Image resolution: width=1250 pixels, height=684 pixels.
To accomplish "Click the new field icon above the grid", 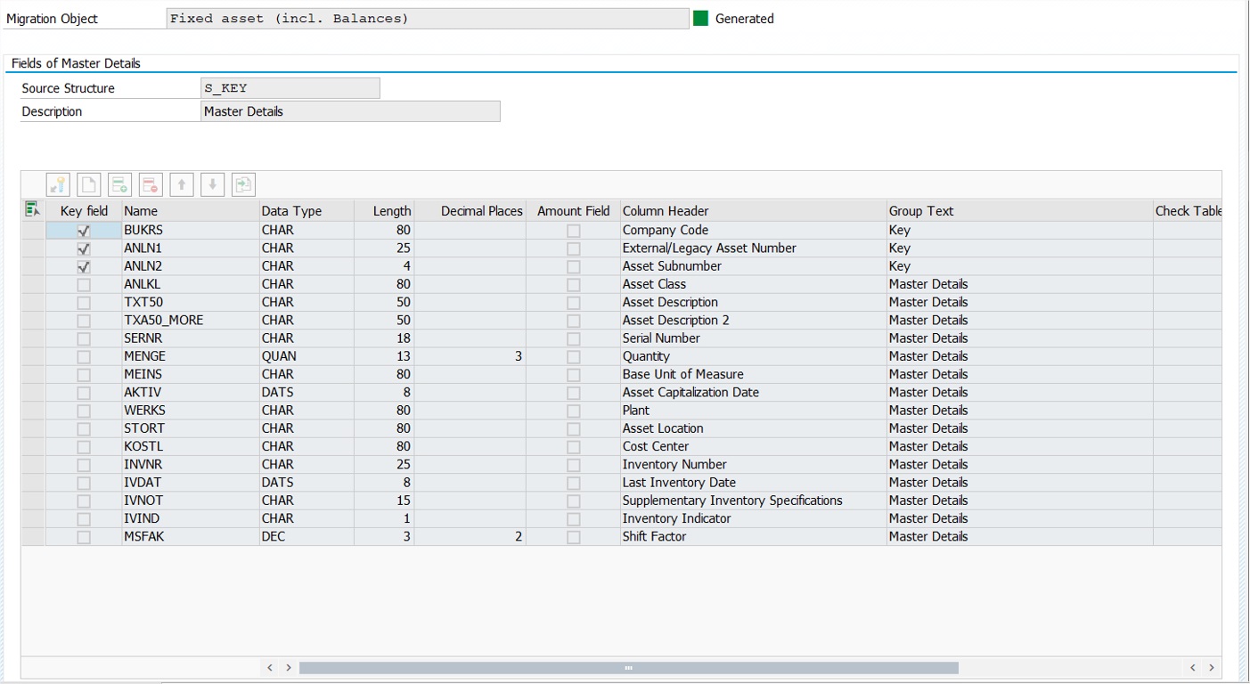I will click(x=88, y=184).
